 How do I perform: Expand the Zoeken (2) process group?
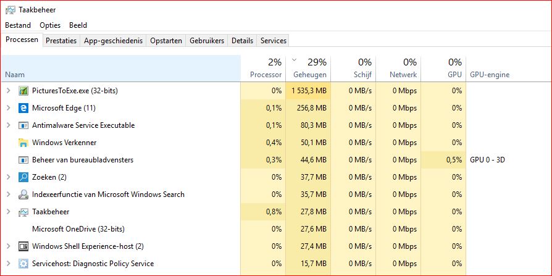(8, 177)
